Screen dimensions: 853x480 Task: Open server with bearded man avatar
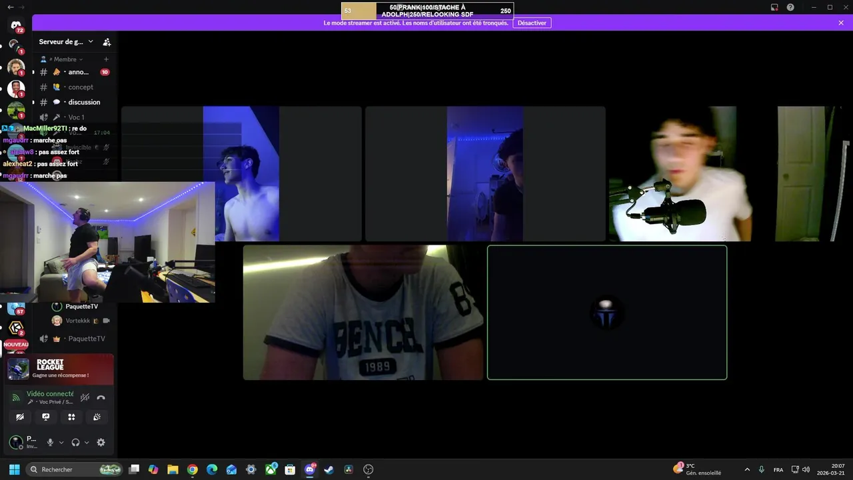[x=16, y=67]
